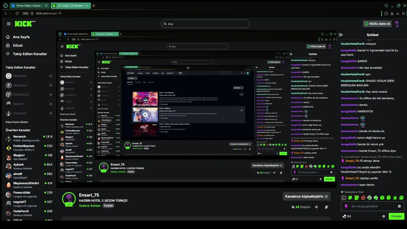Viewport: 407px width, 229px height.
Task: Open browser extensions cube icon
Action: (x=386, y=13)
